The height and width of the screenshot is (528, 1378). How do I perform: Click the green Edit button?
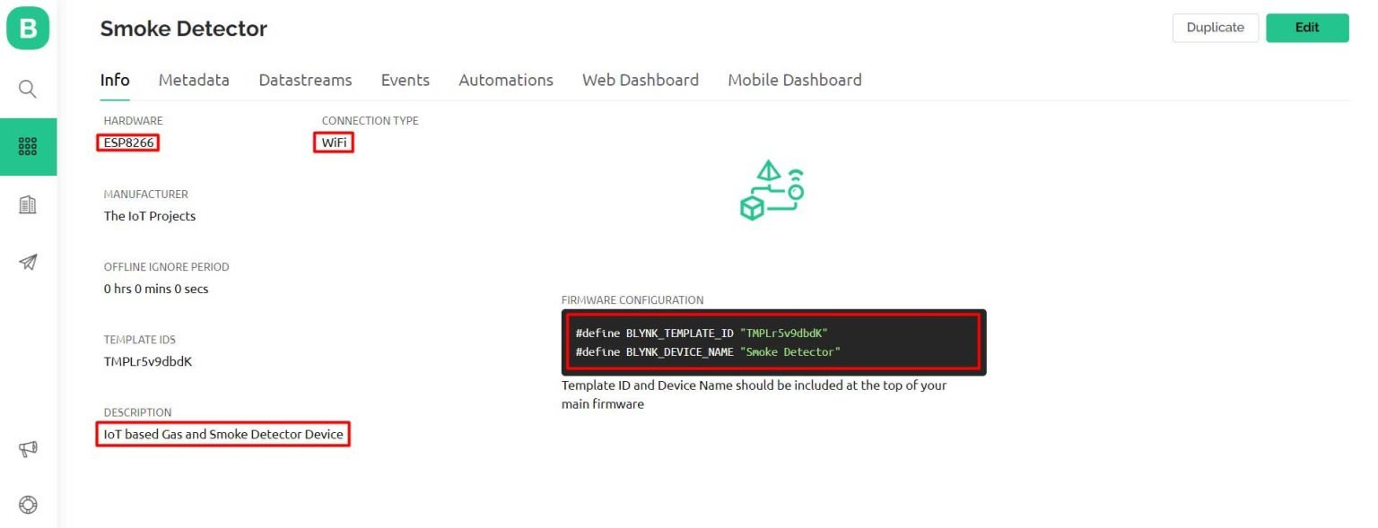coord(1306,28)
